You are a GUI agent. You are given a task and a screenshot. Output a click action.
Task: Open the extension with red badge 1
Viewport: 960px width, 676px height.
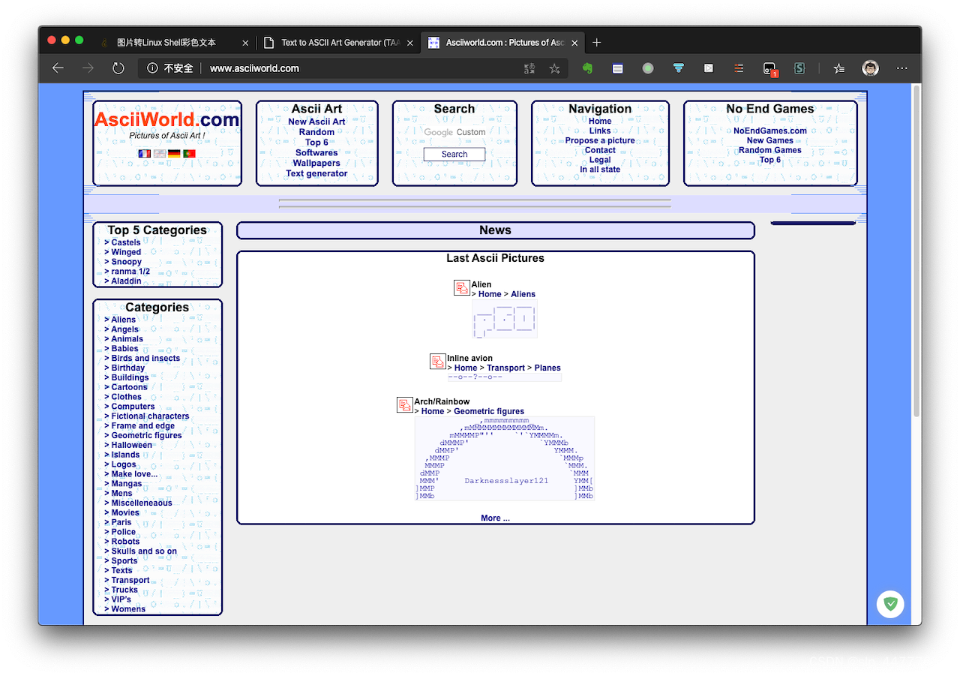tap(769, 69)
